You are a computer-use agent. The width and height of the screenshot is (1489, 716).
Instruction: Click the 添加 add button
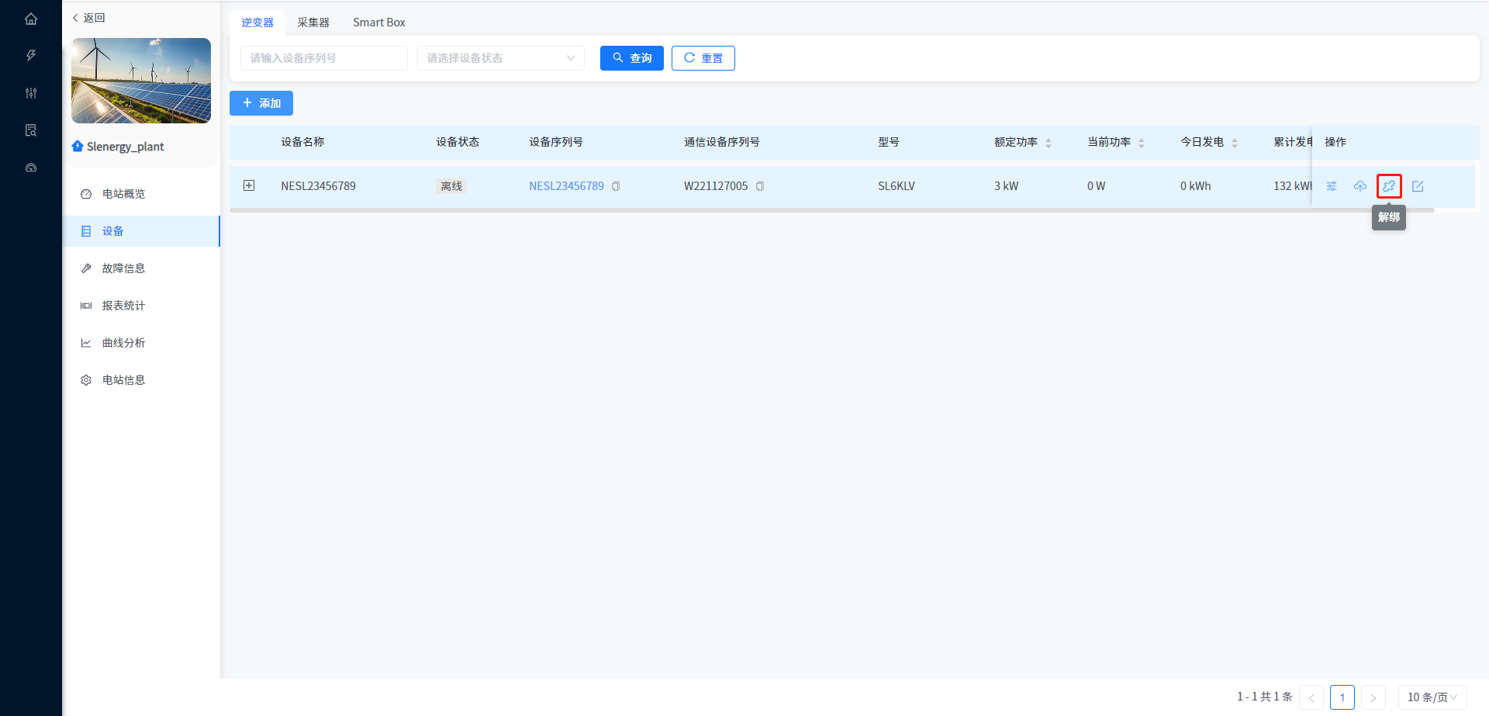261,103
